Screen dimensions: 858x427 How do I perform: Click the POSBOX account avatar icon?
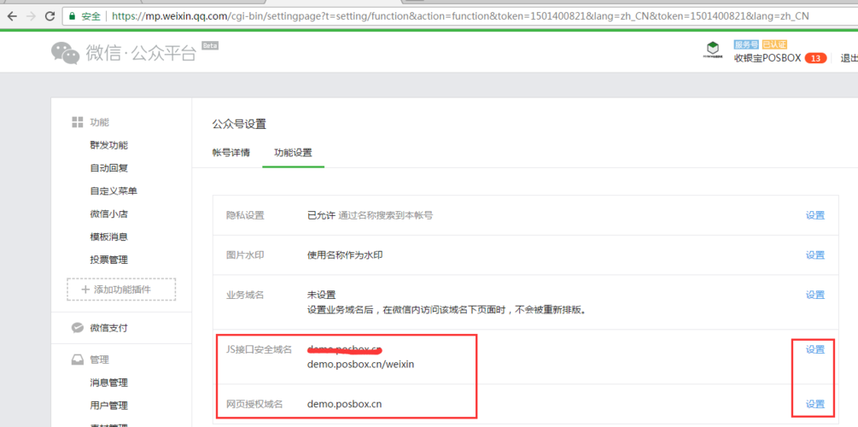click(x=713, y=50)
